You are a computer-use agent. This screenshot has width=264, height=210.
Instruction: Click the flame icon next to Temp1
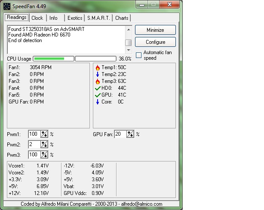pyautogui.click(x=98, y=67)
